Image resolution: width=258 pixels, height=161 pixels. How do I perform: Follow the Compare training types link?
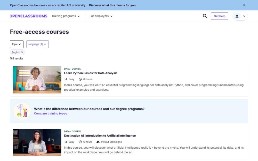[50, 113]
